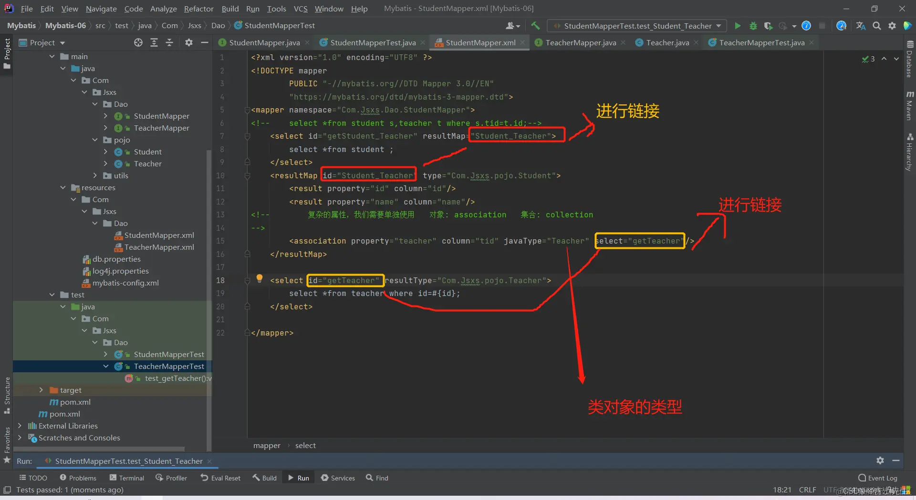Collapse the pojo package

tap(95, 140)
